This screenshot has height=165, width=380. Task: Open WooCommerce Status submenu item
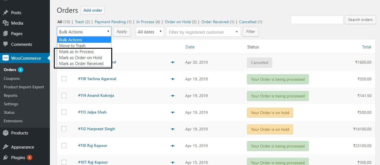[x=9, y=112]
